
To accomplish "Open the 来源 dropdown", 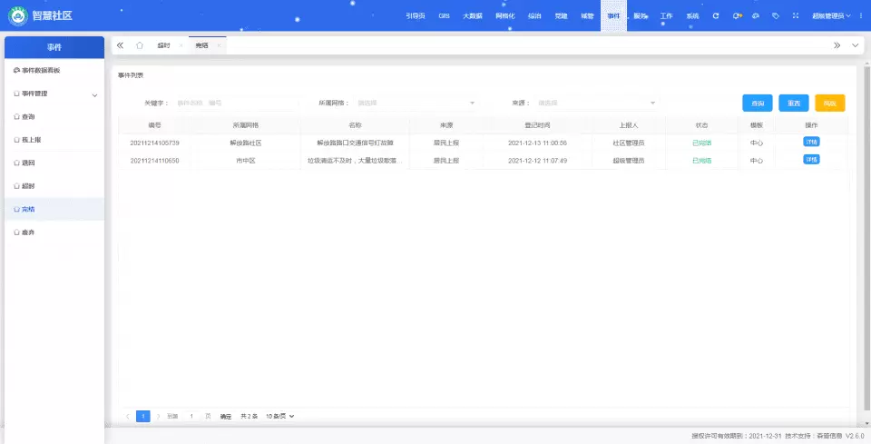I will (x=596, y=103).
